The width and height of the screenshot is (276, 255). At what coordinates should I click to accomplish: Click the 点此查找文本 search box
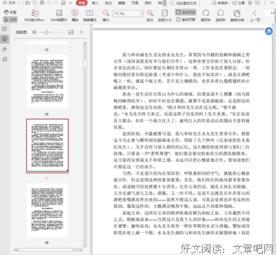(185, 3)
